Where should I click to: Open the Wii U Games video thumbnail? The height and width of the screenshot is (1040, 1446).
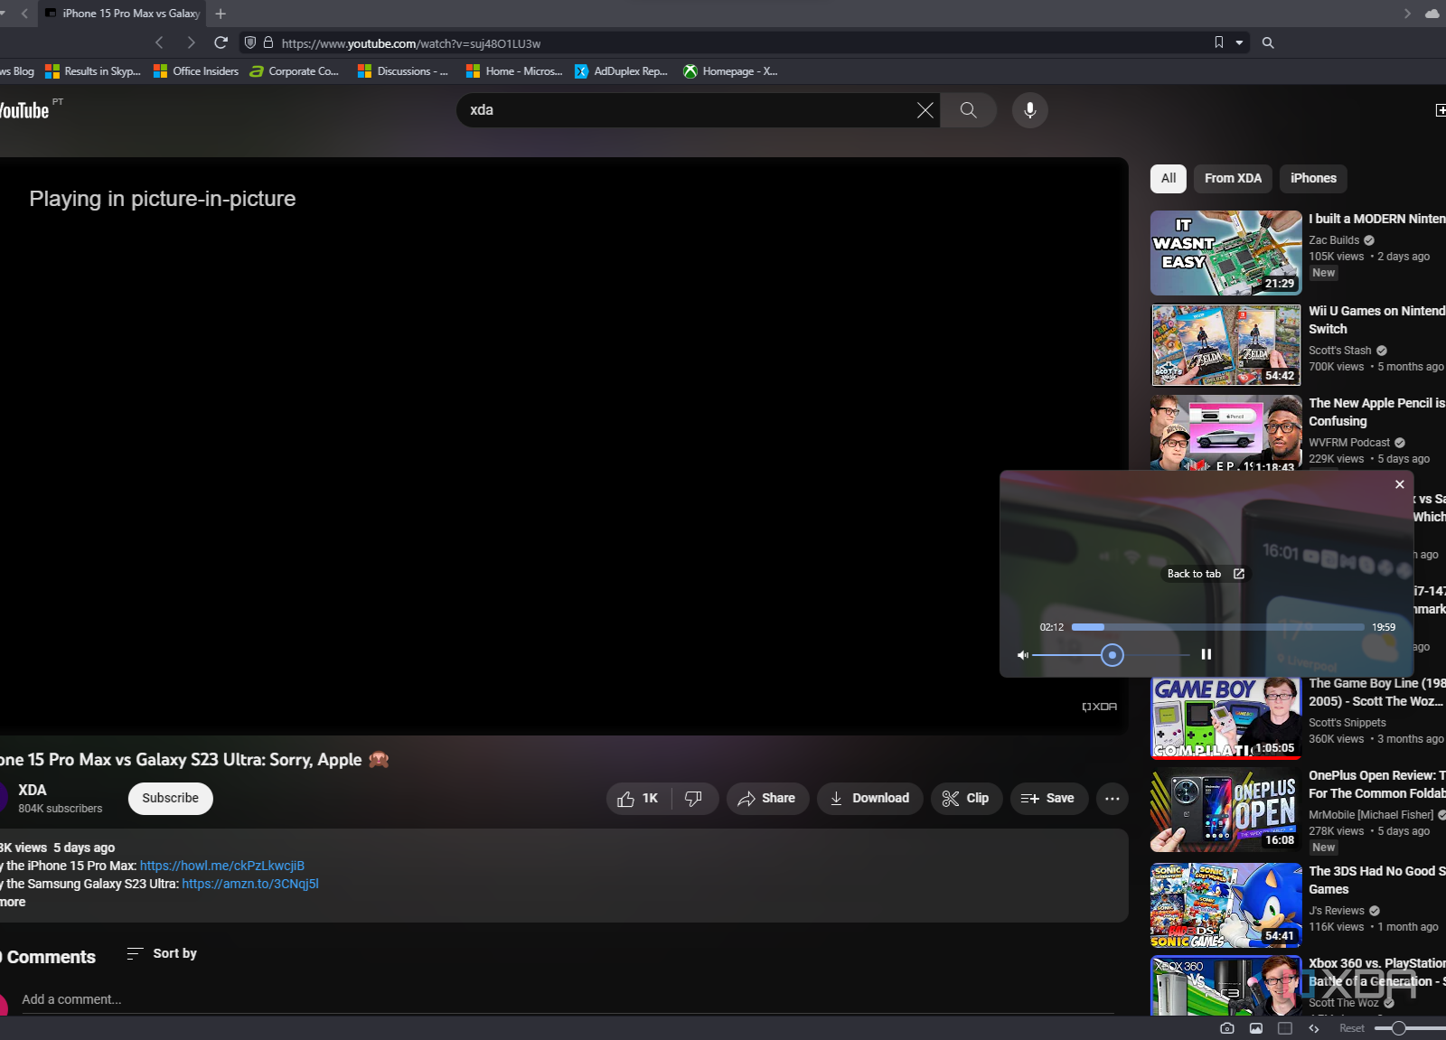[x=1225, y=345]
